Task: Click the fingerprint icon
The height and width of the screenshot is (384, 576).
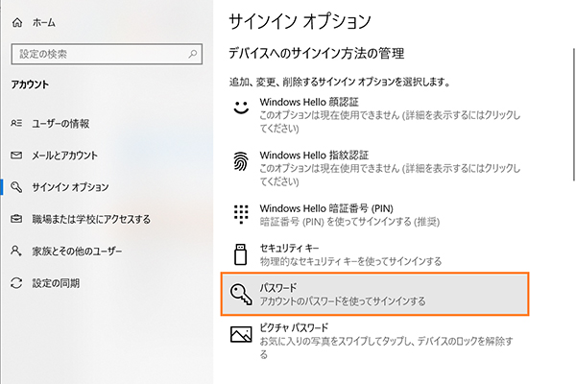Action: (241, 161)
